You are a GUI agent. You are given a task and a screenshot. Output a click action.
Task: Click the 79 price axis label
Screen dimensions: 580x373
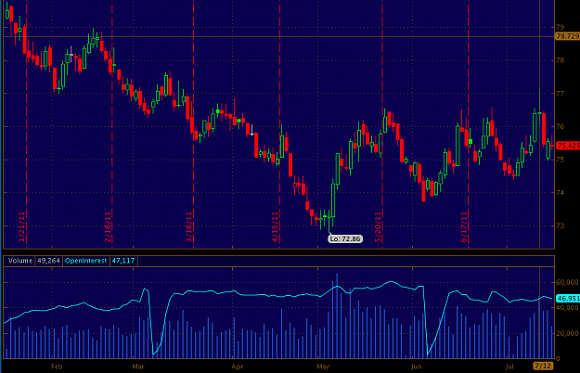pyautogui.click(x=560, y=27)
